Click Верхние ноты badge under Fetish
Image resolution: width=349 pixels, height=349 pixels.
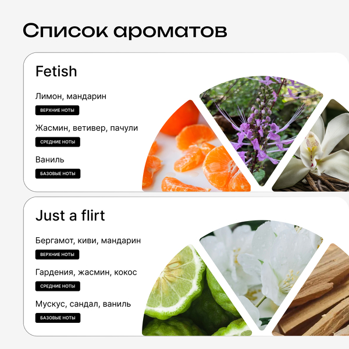click(x=57, y=110)
